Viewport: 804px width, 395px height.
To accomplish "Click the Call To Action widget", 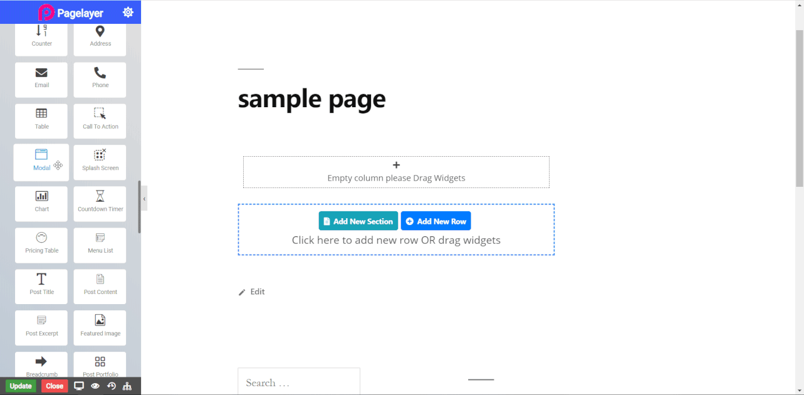I will (100, 120).
